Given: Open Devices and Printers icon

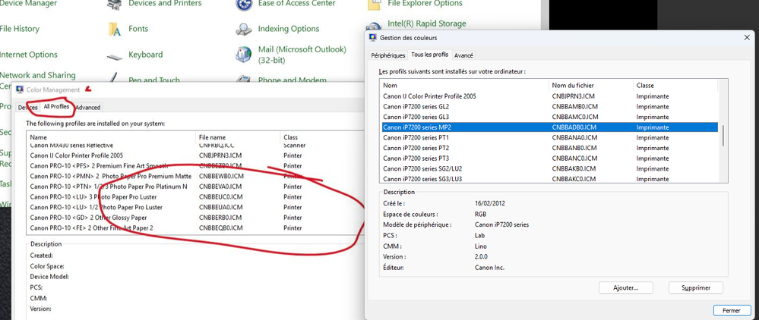Looking at the screenshot, I should tap(115, 5).
